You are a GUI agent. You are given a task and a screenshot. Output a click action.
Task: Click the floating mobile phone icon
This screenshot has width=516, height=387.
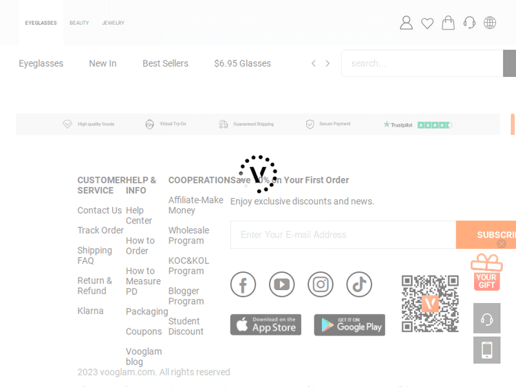coord(486,350)
